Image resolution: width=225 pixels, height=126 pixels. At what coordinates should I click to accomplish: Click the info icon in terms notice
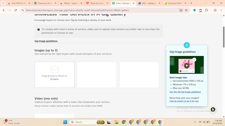click(x=38, y=30)
